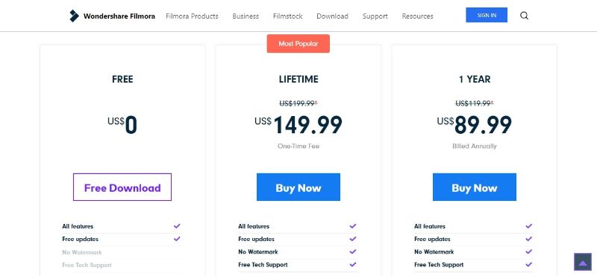Click Buy Now for Lifetime plan
Screen dimensions: 597x276
(298, 187)
